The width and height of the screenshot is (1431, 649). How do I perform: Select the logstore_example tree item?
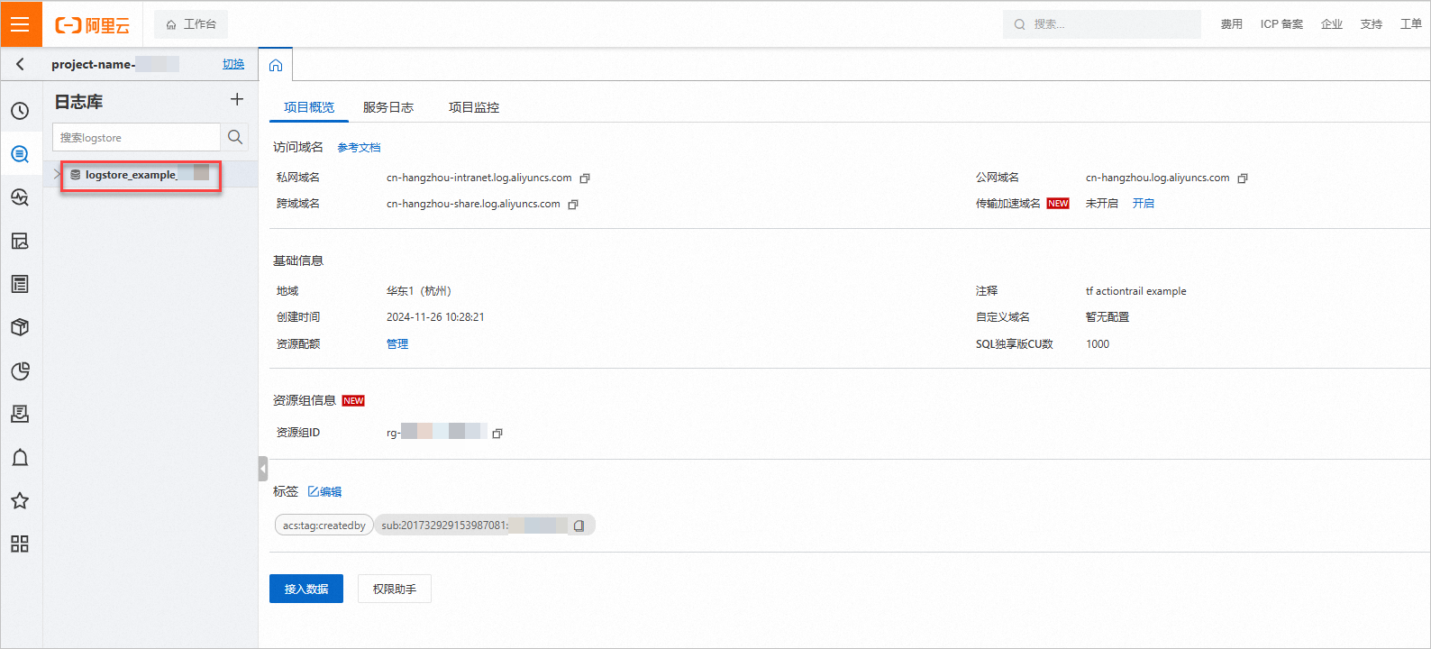(150, 175)
